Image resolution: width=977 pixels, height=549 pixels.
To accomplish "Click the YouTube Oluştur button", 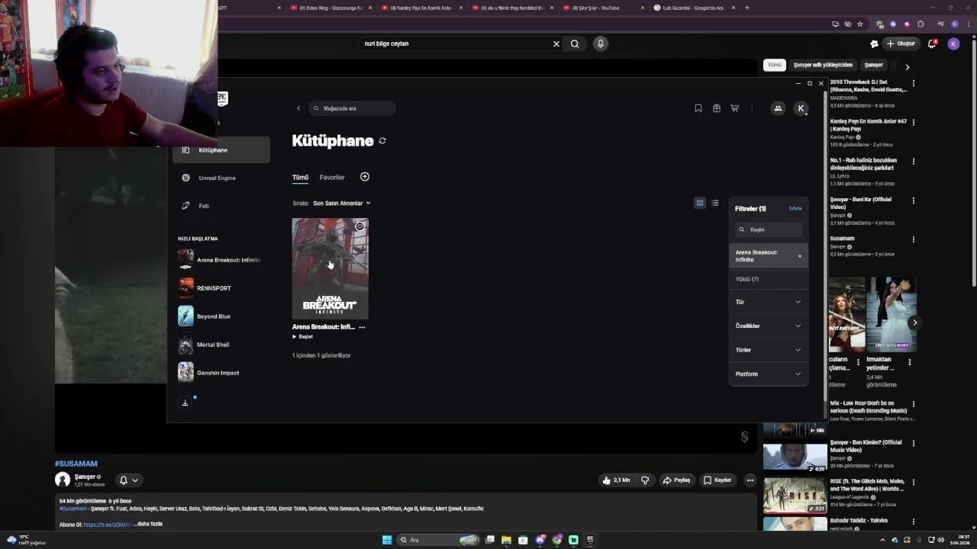I will pos(901,43).
